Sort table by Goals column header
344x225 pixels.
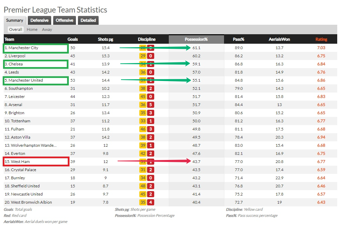click(x=73, y=39)
